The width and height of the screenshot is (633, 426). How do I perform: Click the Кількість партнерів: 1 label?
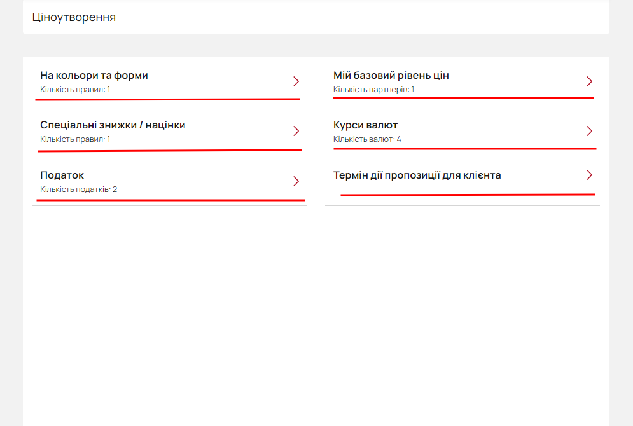click(x=373, y=90)
